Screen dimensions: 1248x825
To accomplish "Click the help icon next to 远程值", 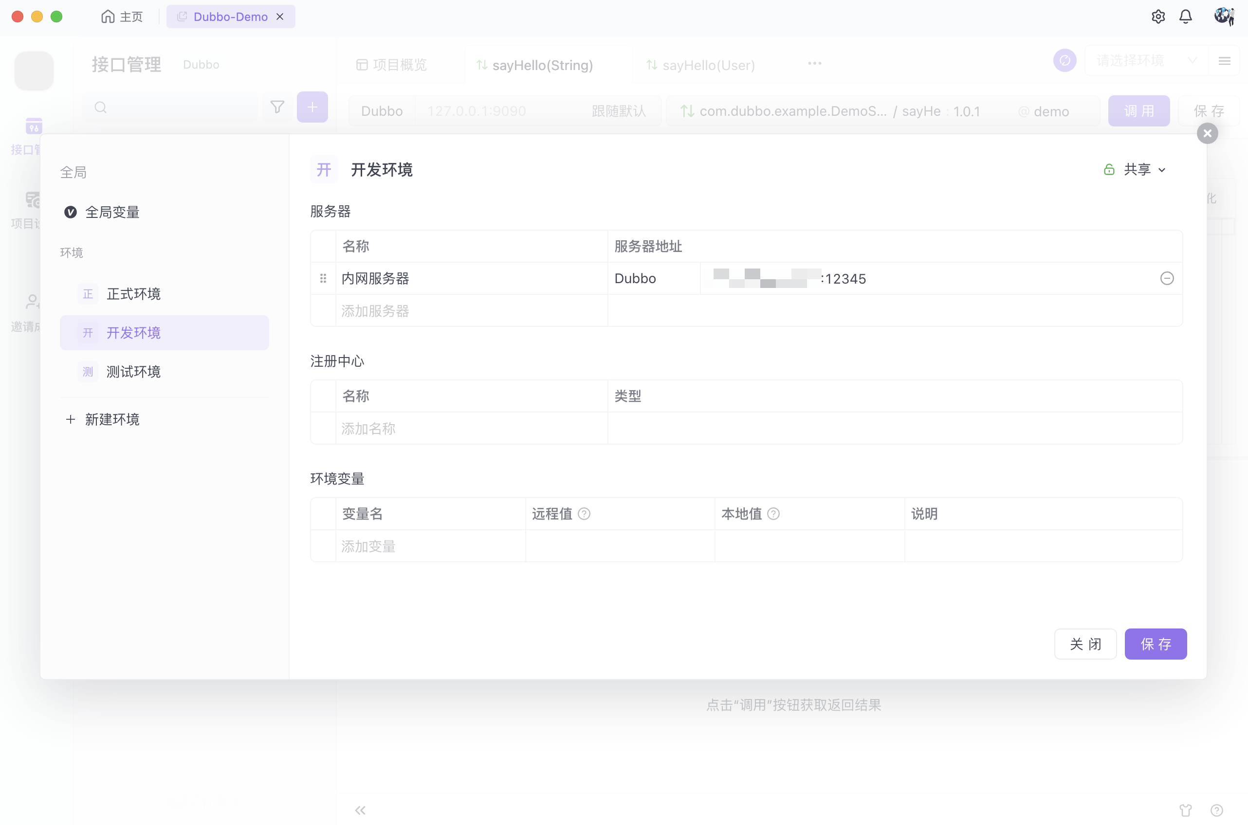I will pyautogui.click(x=584, y=514).
